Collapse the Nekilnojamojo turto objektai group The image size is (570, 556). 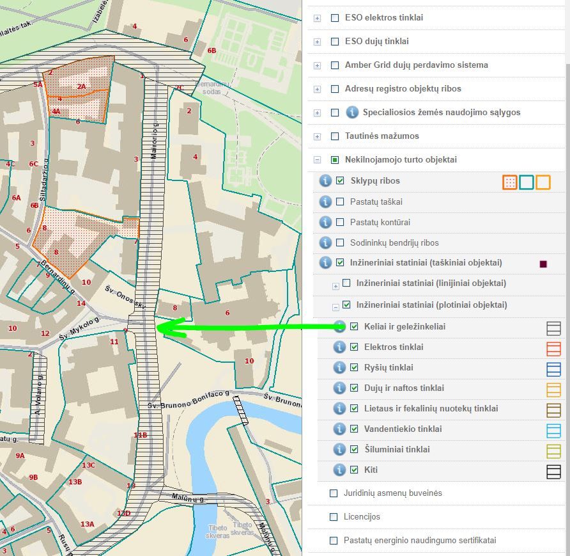pyautogui.click(x=317, y=160)
